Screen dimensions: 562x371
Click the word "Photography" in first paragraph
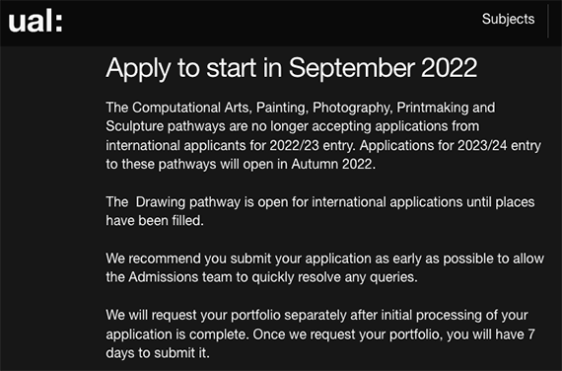tap(352, 108)
